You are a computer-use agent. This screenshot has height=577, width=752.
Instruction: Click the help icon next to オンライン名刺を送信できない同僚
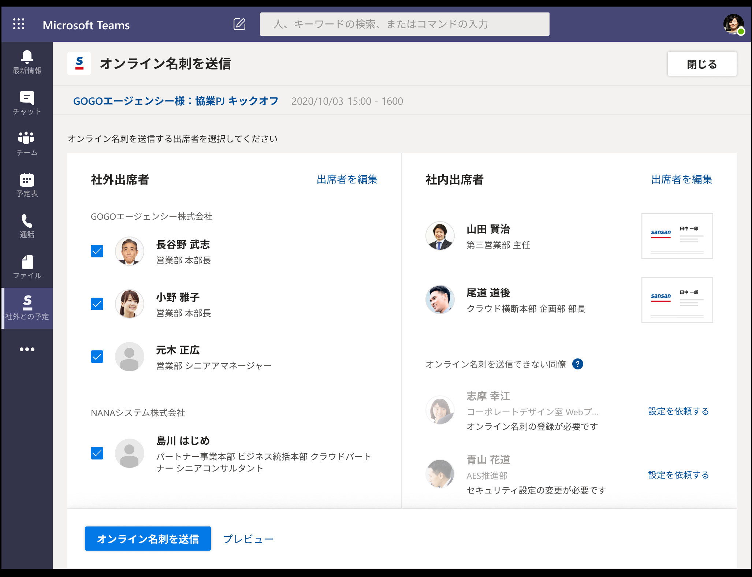pyautogui.click(x=578, y=364)
